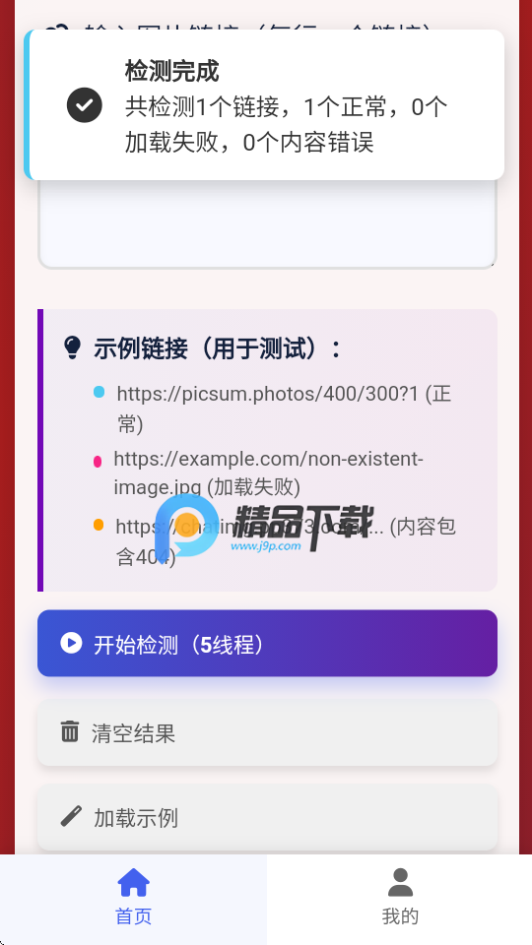Click the 精品下载 watermark logo
Viewport: 532px width, 945px height.
[x=264, y=525]
